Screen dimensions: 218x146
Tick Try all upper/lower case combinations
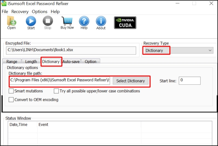[x=56, y=91]
